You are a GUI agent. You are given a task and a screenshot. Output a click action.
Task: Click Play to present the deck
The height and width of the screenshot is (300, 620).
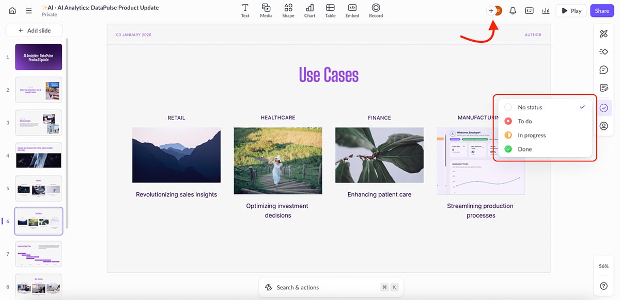click(x=571, y=10)
